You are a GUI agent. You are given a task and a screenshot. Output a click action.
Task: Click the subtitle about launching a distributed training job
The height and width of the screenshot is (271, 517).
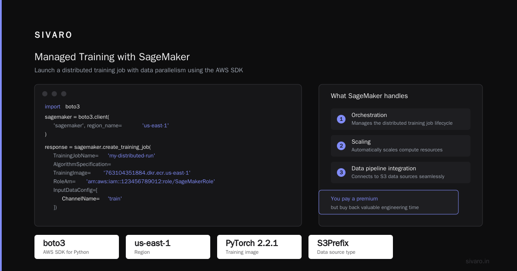click(x=139, y=70)
